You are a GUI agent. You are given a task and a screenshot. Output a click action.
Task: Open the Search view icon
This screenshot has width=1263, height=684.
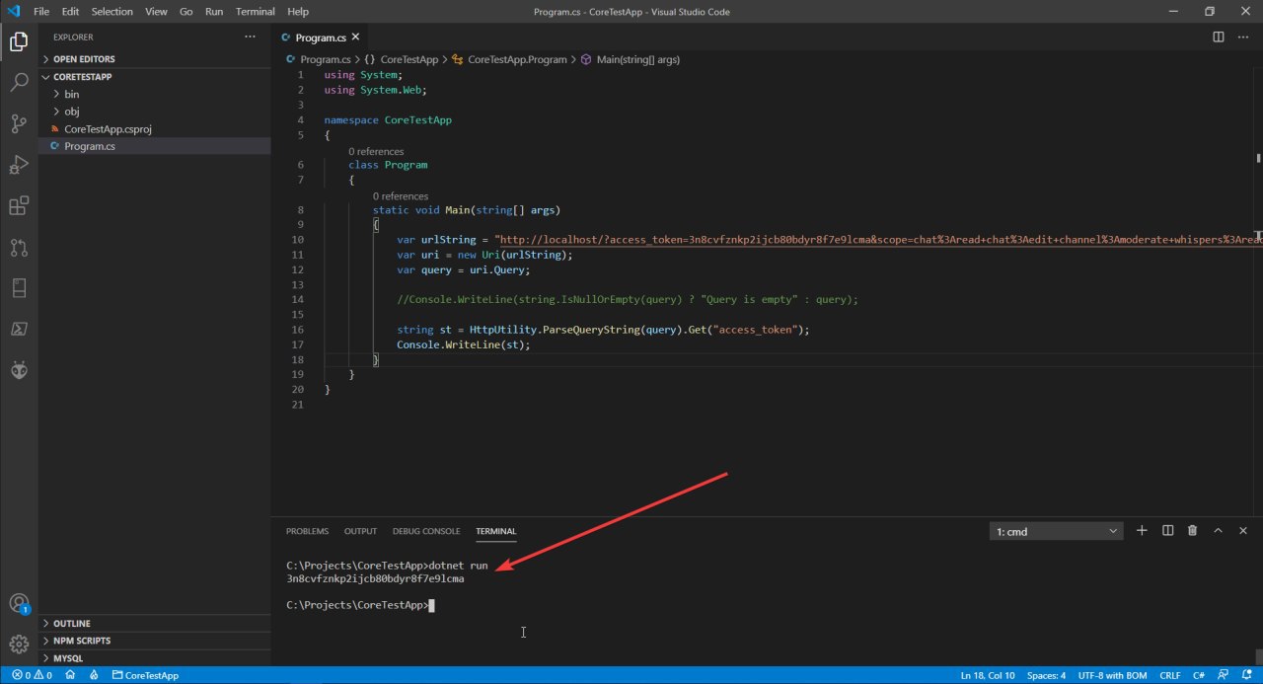coord(19,82)
